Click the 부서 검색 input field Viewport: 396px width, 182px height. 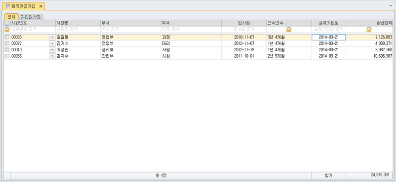[130, 30]
